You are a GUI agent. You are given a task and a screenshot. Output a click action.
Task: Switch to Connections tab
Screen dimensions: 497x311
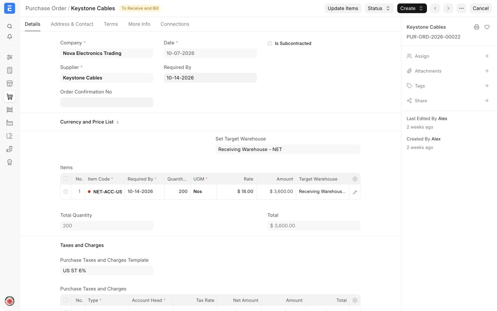click(x=175, y=24)
